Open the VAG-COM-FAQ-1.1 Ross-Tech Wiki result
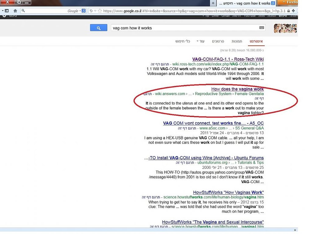312x234 pixels. pyautogui.click(x=228, y=59)
